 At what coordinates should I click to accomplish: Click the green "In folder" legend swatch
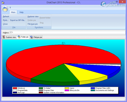[41, 88]
